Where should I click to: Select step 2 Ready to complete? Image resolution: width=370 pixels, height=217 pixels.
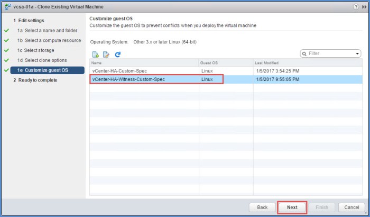tap(35, 80)
